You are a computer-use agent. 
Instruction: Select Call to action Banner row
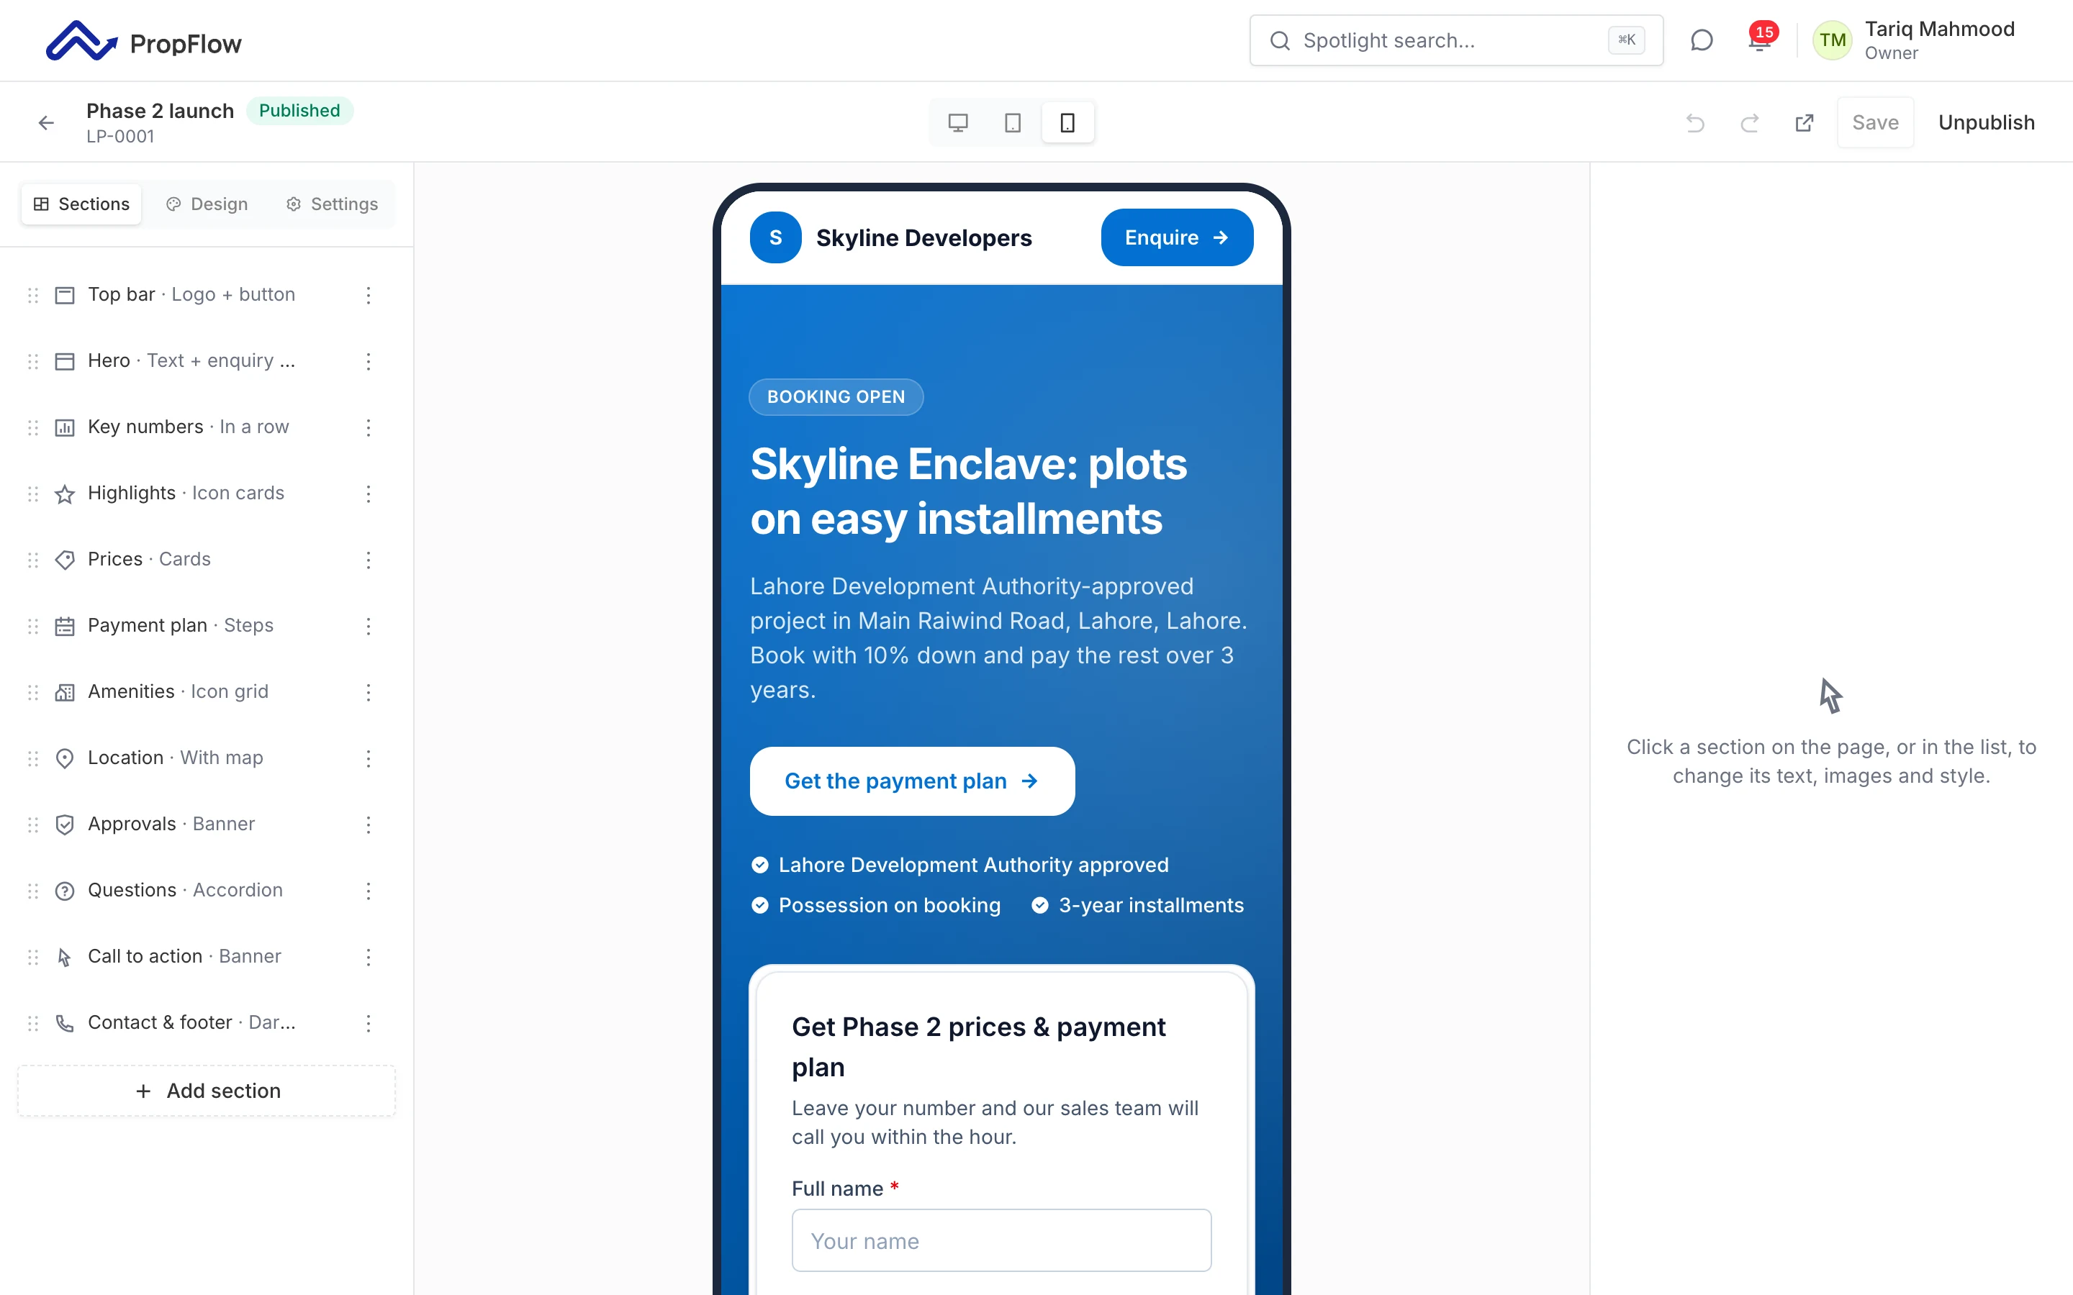[x=207, y=956]
